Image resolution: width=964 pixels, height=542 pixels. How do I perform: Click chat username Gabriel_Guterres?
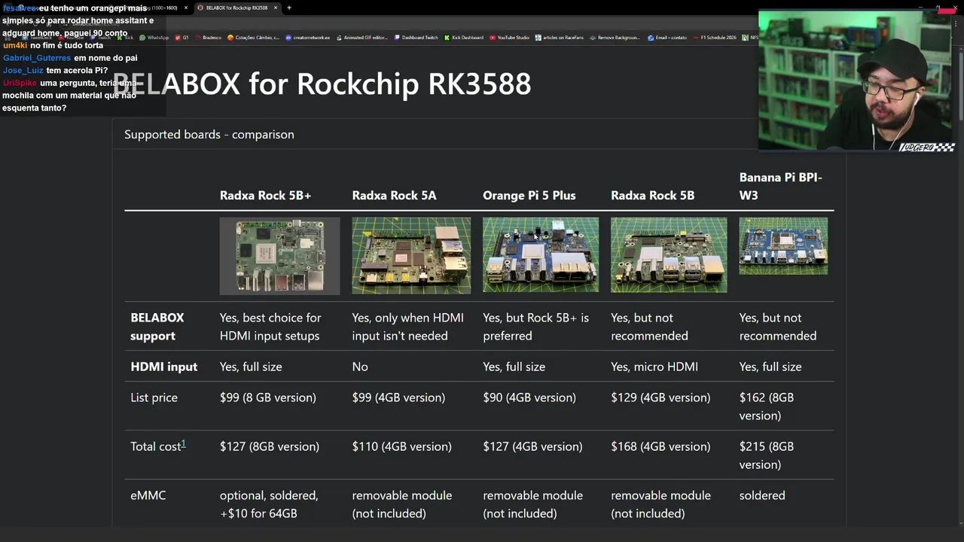click(37, 58)
